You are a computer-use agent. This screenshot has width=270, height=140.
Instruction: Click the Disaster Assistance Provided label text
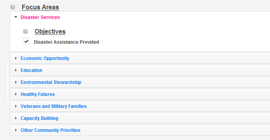coord(66,42)
